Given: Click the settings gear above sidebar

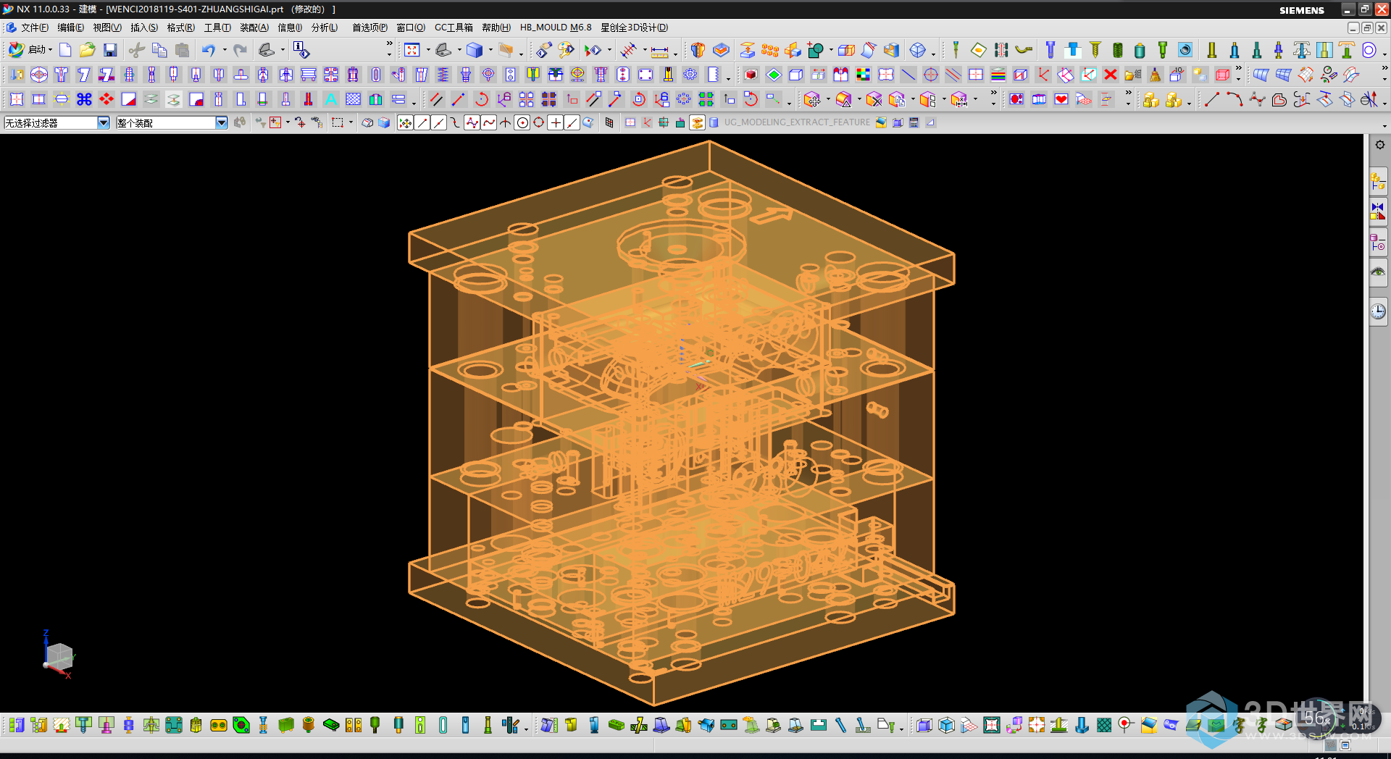Looking at the screenshot, I should point(1380,145).
